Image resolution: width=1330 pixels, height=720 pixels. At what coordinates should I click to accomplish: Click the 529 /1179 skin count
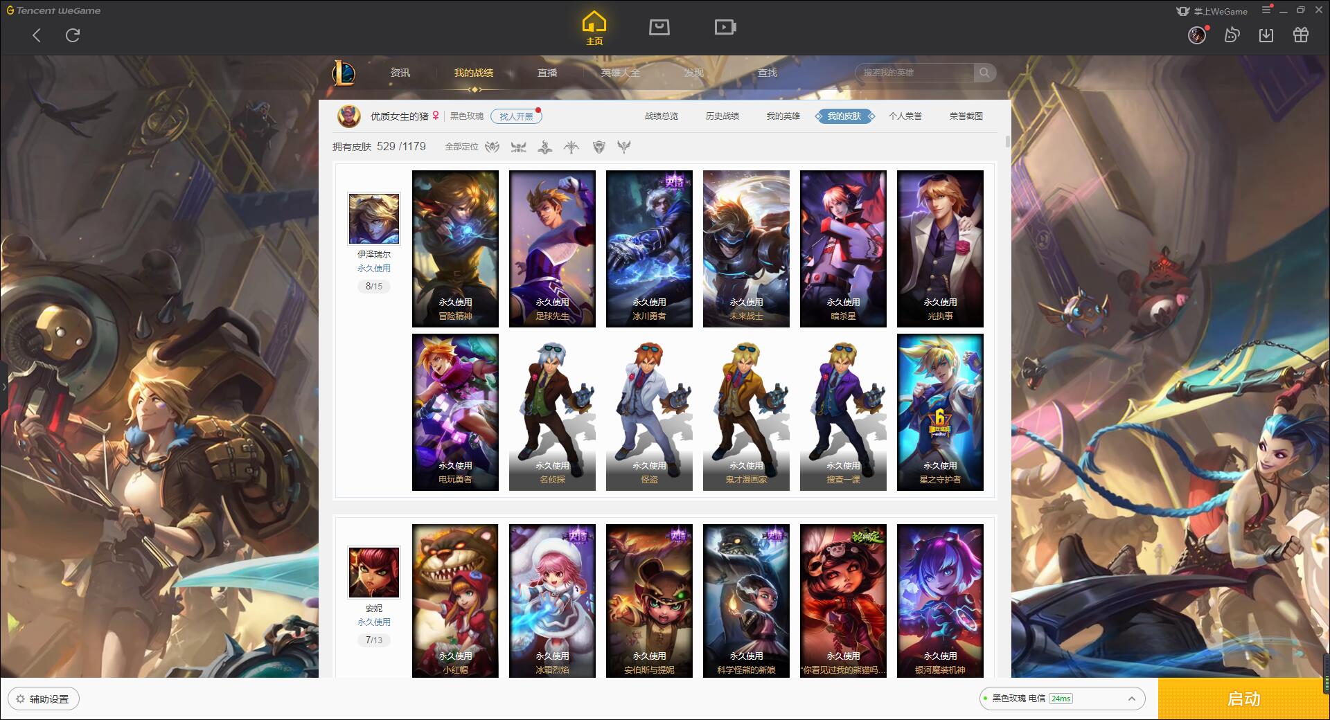(401, 147)
